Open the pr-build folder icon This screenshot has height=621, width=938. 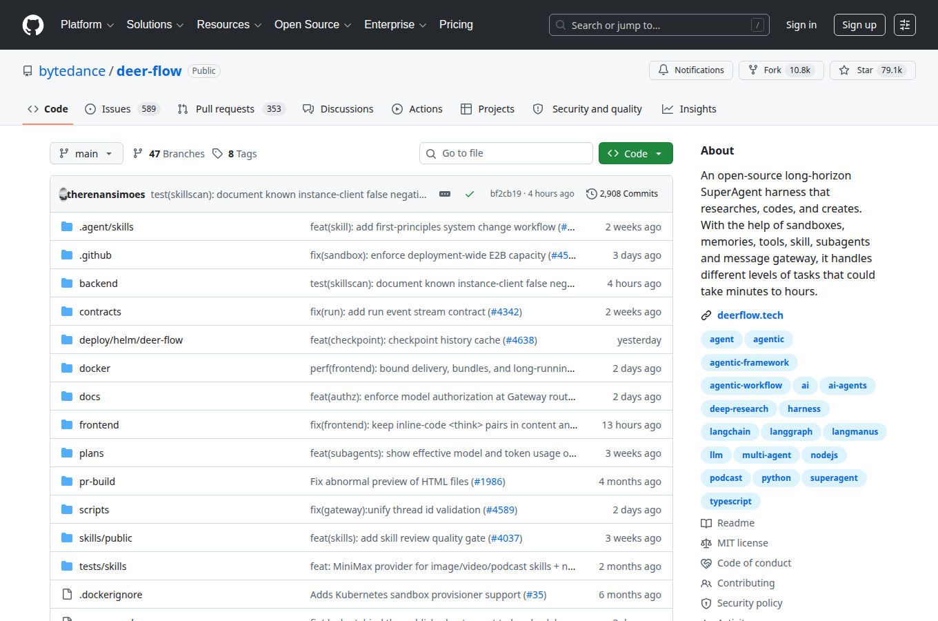coord(67,481)
